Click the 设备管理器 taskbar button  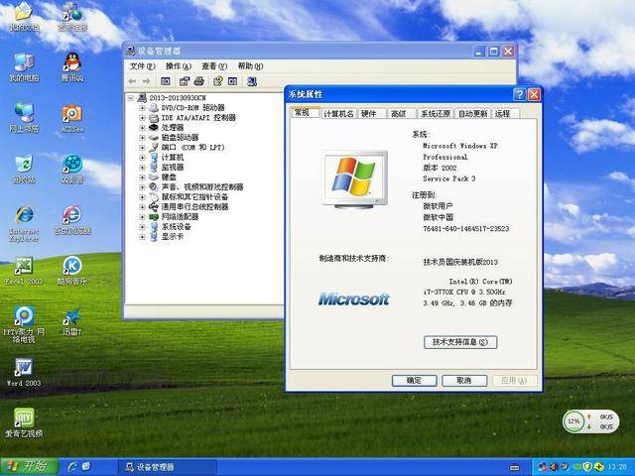tap(167, 467)
